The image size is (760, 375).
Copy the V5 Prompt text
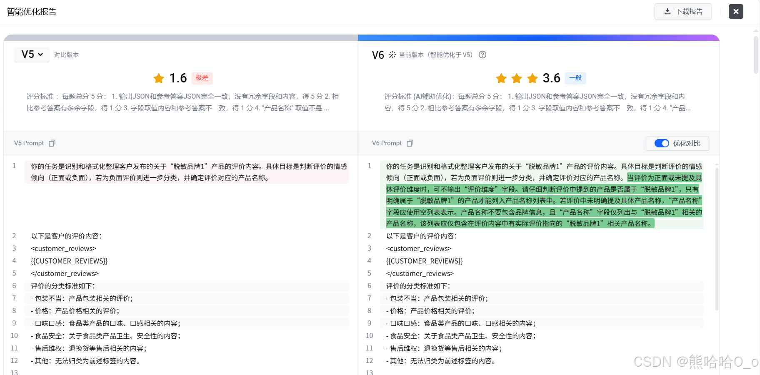click(x=52, y=143)
